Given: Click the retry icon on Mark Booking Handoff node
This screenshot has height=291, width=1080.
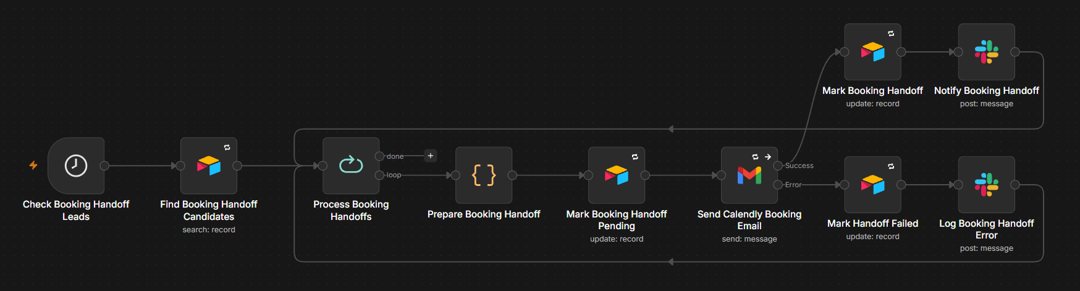Looking at the screenshot, I should pyautogui.click(x=891, y=33).
